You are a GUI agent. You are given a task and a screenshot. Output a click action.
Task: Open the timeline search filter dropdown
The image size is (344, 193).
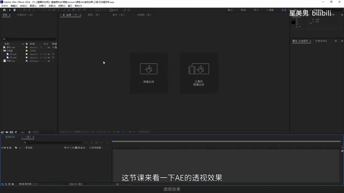(x=25, y=143)
